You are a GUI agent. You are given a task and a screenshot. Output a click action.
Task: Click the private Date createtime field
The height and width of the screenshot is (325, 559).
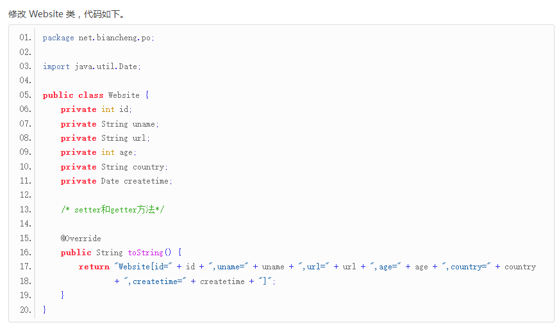coord(117,181)
